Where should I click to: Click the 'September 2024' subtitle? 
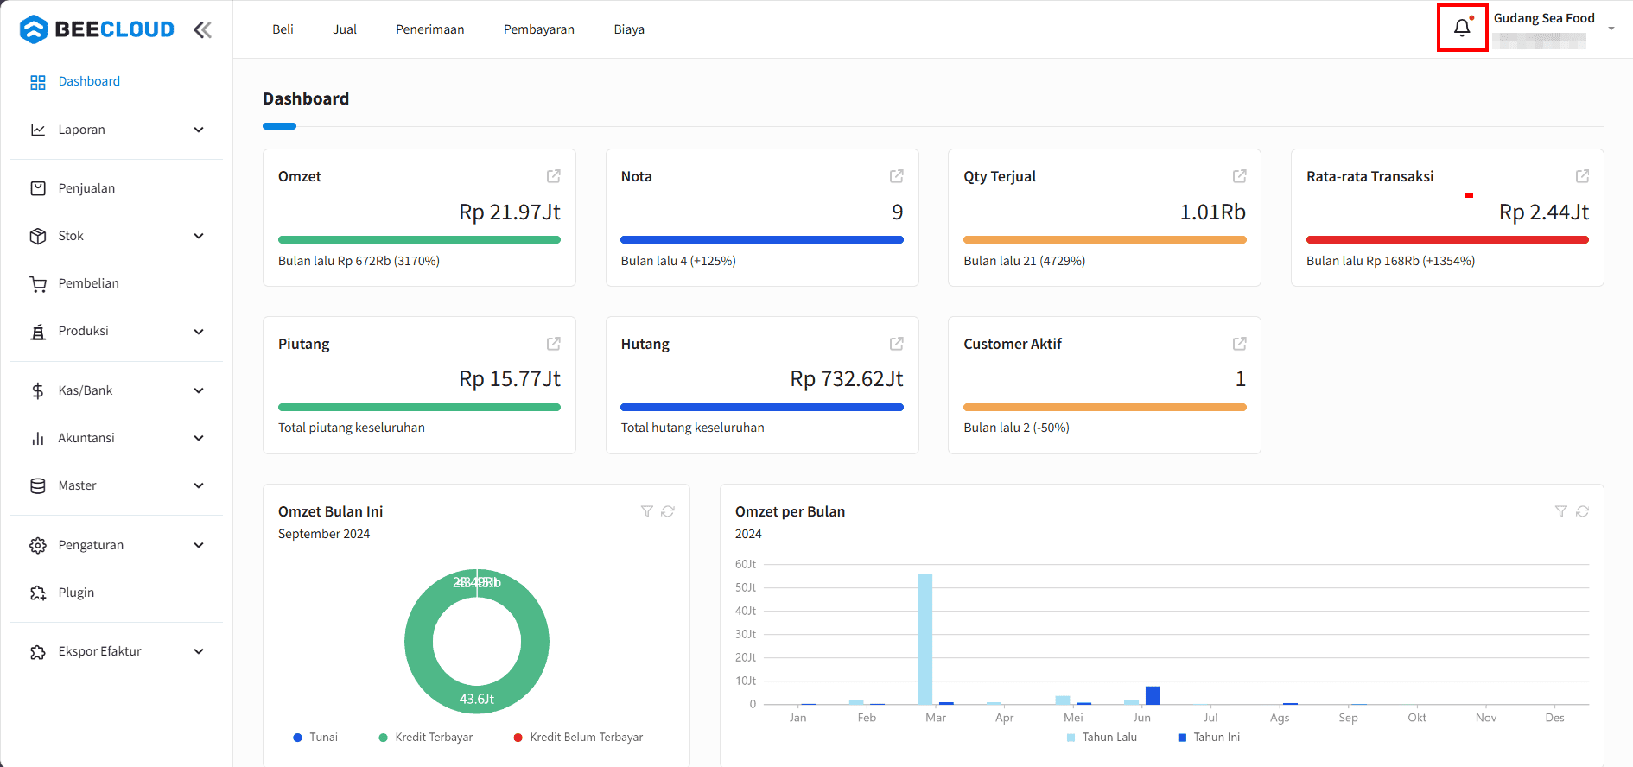pos(324,534)
